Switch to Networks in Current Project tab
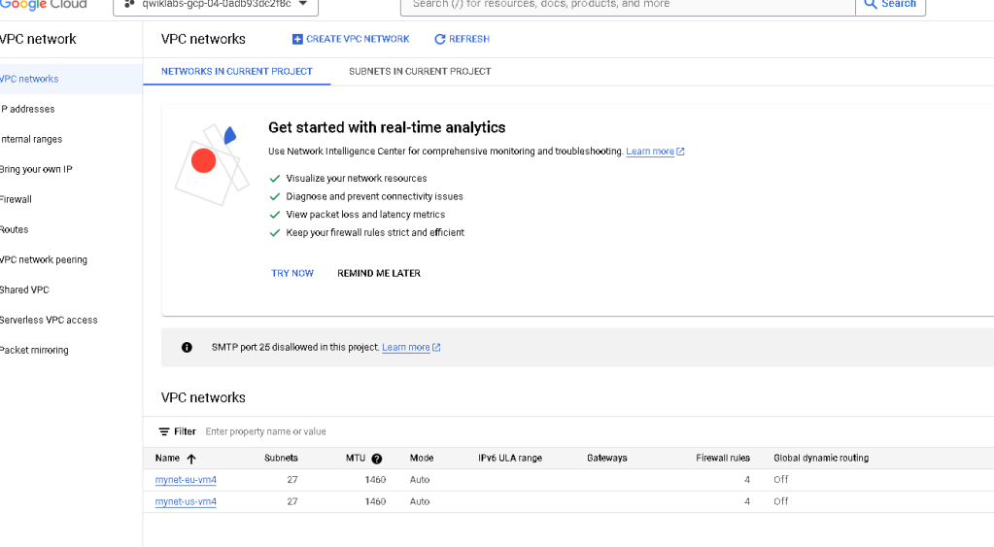Image resolution: width=994 pixels, height=547 pixels. click(x=237, y=72)
